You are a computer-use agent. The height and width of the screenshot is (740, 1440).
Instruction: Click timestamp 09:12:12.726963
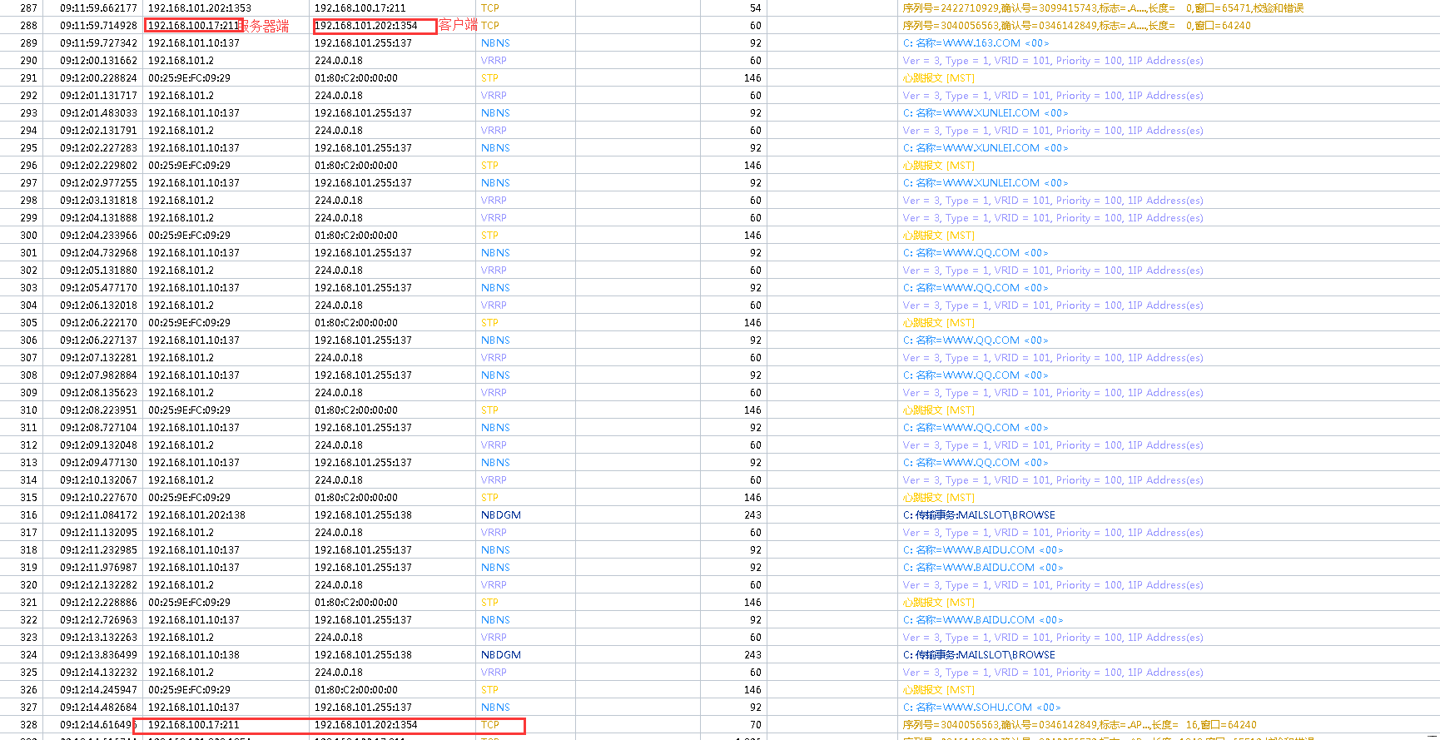click(x=98, y=620)
